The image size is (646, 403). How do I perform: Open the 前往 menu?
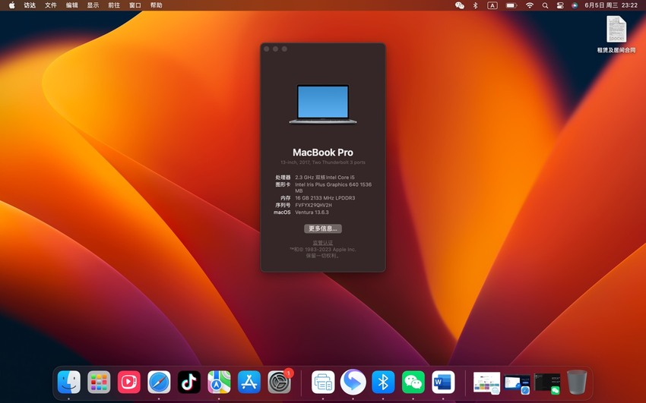[x=114, y=5]
